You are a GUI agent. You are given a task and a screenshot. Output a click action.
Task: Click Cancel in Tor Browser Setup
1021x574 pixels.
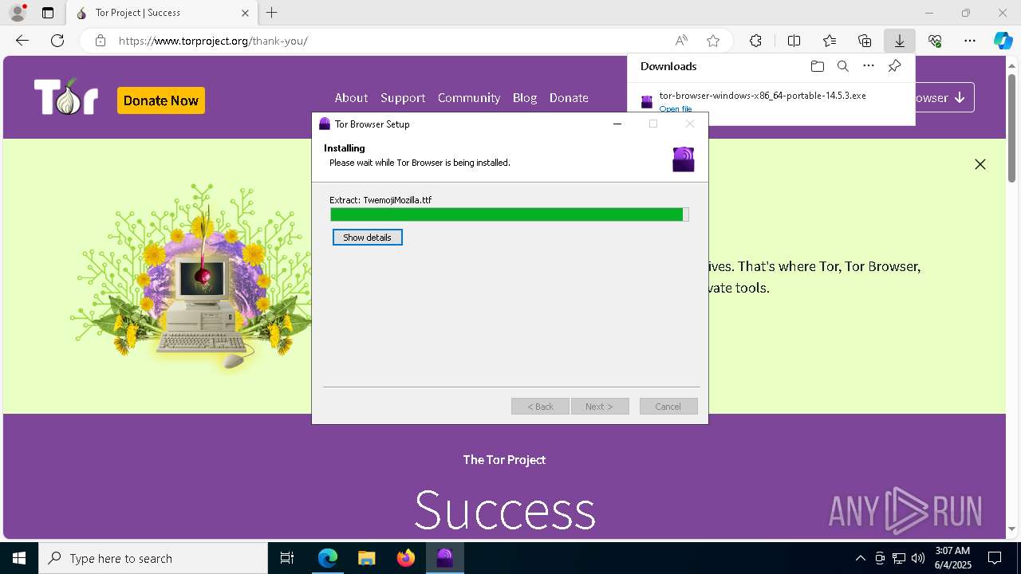pos(668,407)
